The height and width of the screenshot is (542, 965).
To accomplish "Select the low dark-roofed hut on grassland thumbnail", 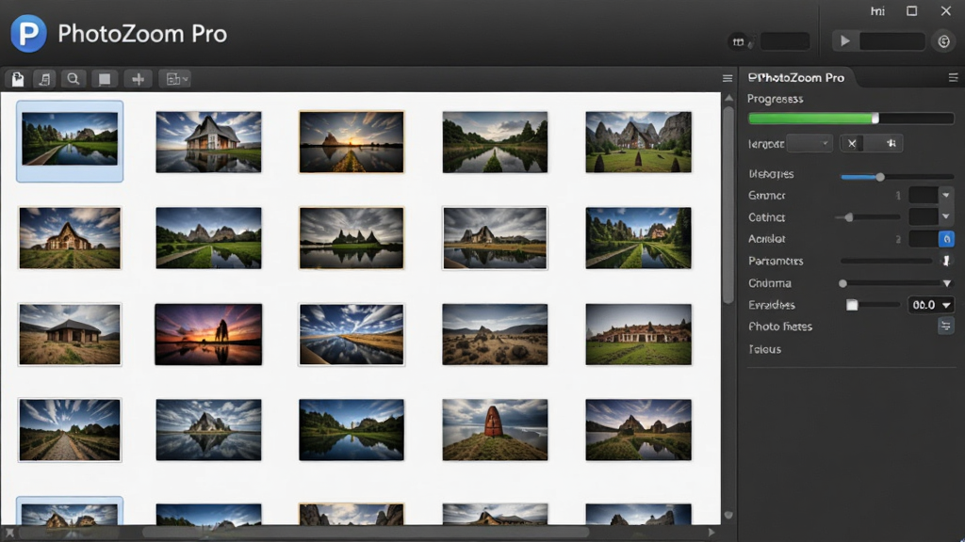I will [x=70, y=334].
